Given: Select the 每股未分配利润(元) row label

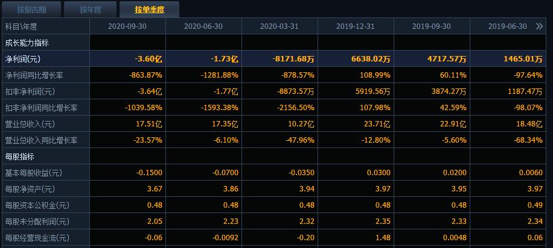Looking at the screenshot, I should [37, 222].
